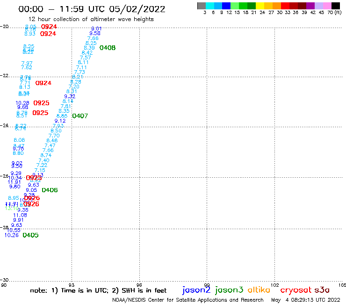Click wave height value "10.28"

pos(22,103)
